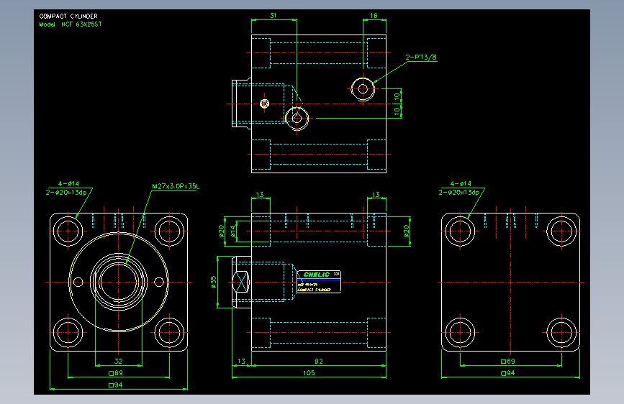Select the 32 dimension text
Screen dimensions: 624x404
coord(119,361)
